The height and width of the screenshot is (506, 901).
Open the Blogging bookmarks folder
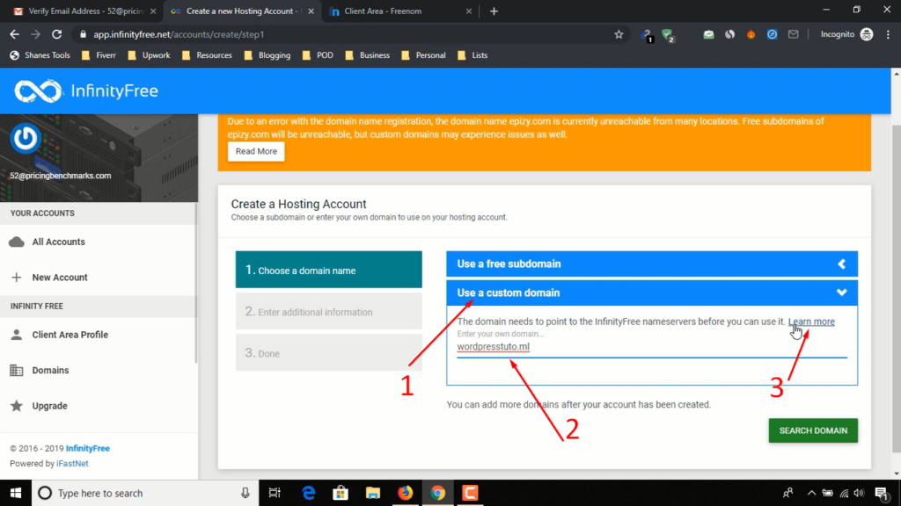(x=267, y=55)
